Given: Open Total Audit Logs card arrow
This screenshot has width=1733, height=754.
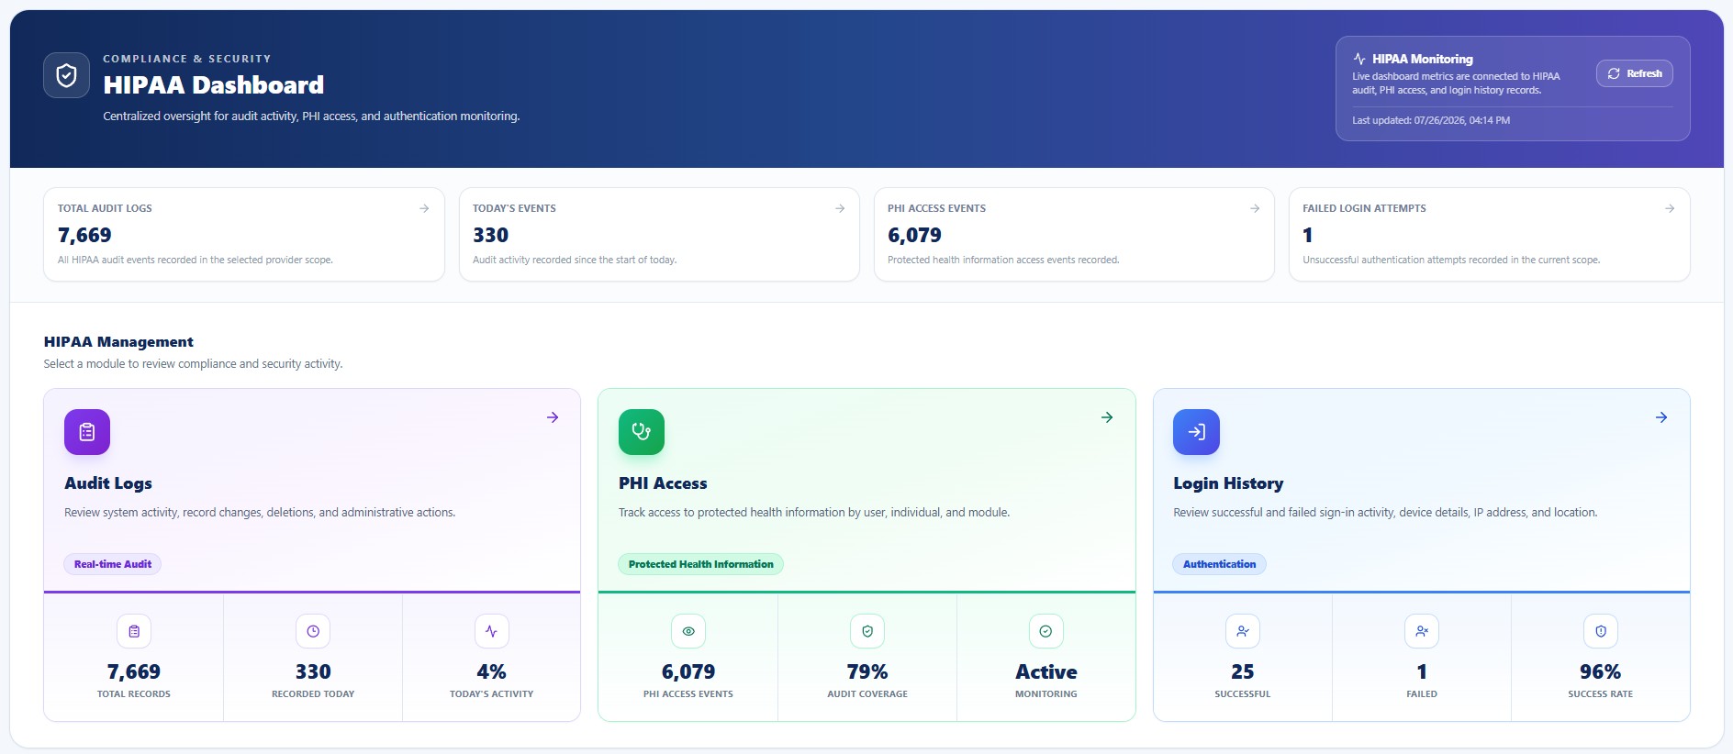Looking at the screenshot, I should pyautogui.click(x=424, y=208).
